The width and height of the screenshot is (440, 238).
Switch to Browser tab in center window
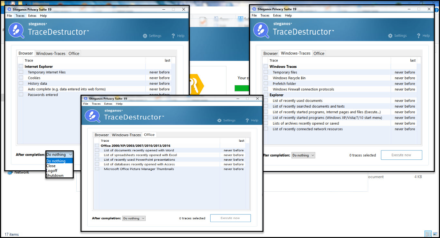point(102,135)
